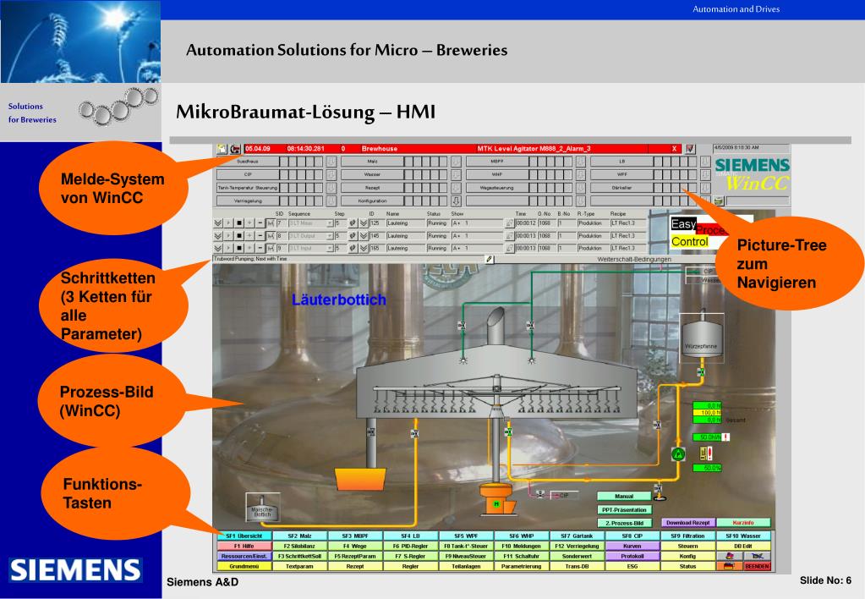The image size is (865, 599).
Task: Click the PPT-Präsentation button
Action: (x=625, y=509)
